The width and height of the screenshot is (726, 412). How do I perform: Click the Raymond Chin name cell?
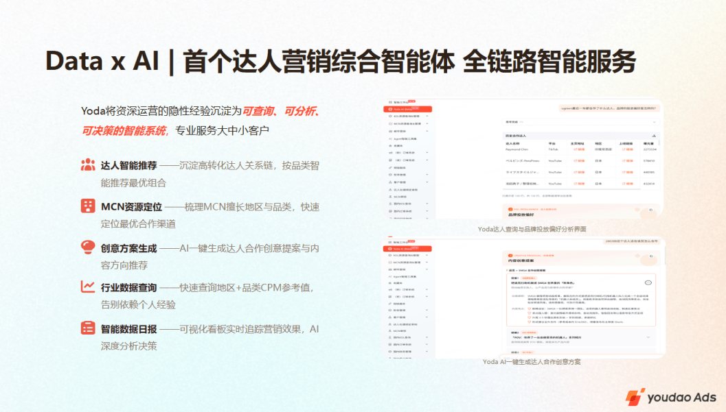[x=517, y=149]
